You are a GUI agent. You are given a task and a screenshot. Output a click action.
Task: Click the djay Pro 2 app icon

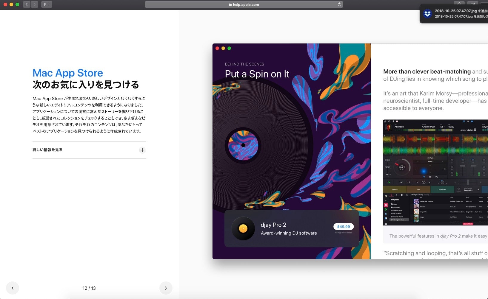(x=243, y=228)
